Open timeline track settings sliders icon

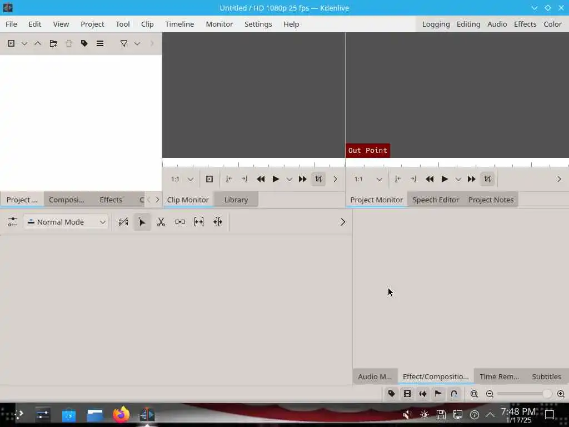pos(12,222)
